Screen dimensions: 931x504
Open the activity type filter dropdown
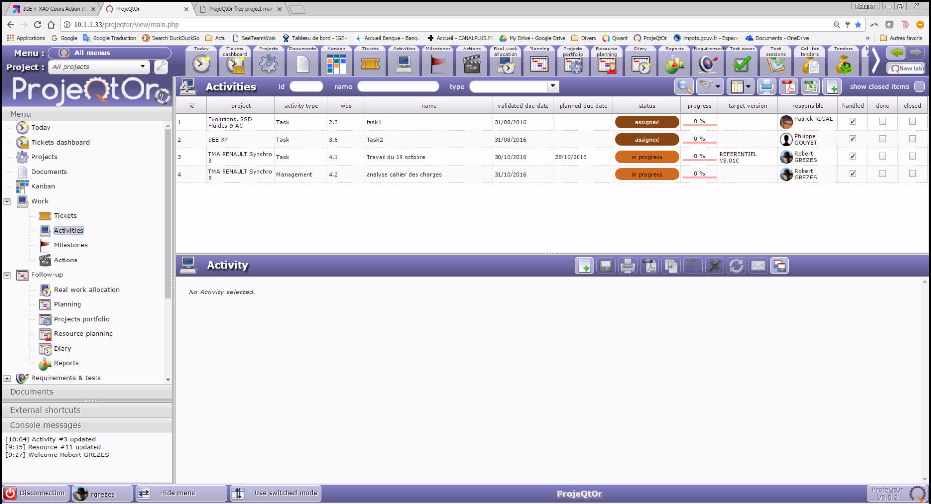[x=552, y=86]
